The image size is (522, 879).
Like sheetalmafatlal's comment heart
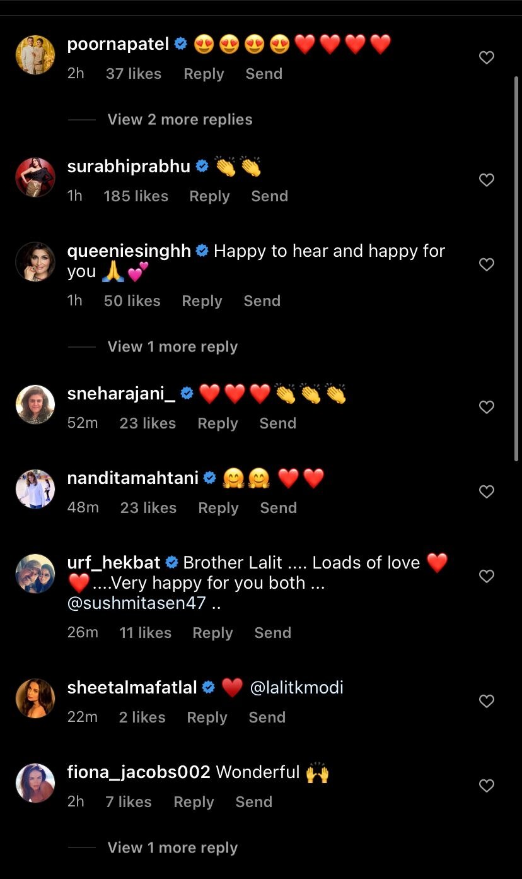click(x=486, y=701)
